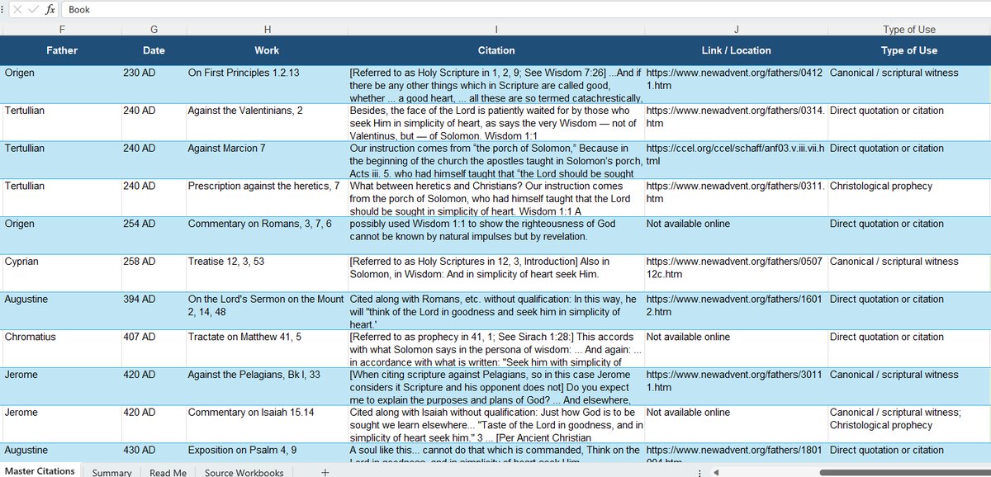Select column F header

coord(61,29)
